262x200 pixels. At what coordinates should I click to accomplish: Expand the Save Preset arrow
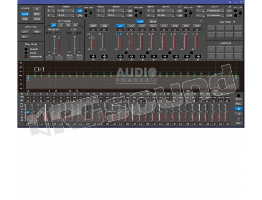point(234,22)
